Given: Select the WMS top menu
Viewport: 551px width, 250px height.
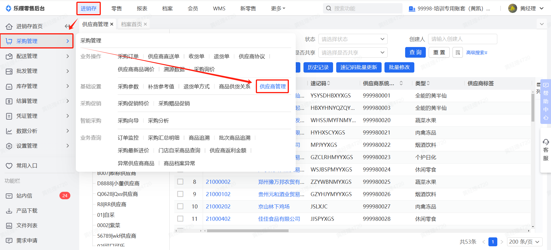Looking at the screenshot, I should (219, 9).
